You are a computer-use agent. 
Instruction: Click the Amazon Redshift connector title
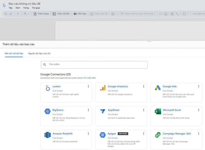pos(63,134)
